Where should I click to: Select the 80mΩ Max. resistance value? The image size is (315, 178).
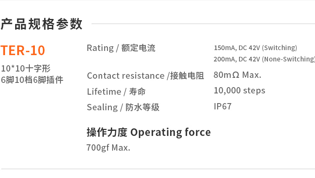click(237, 75)
